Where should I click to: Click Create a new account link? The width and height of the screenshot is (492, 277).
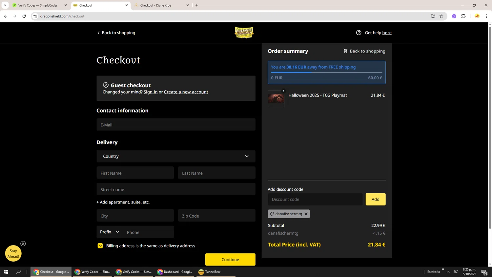pyautogui.click(x=186, y=92)
